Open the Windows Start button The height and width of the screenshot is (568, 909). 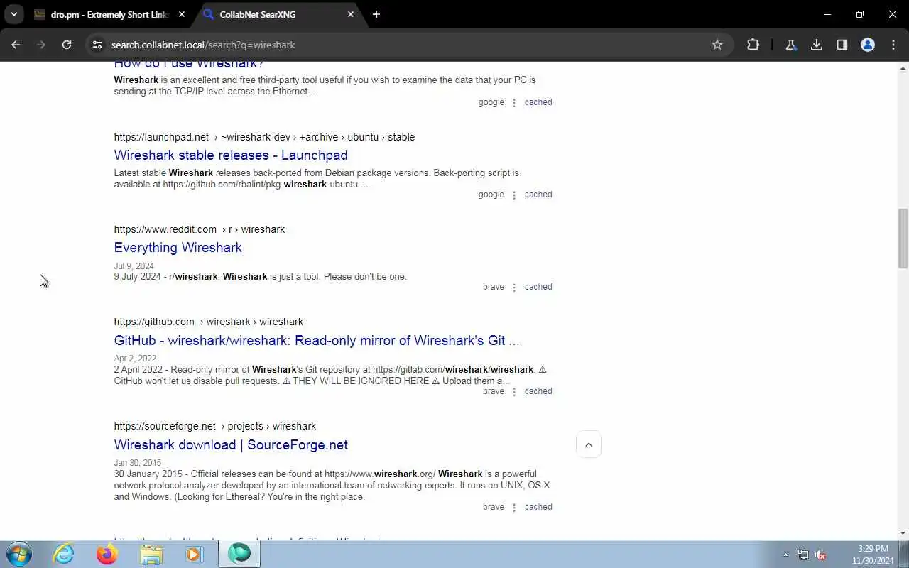[x=19, y=554]
